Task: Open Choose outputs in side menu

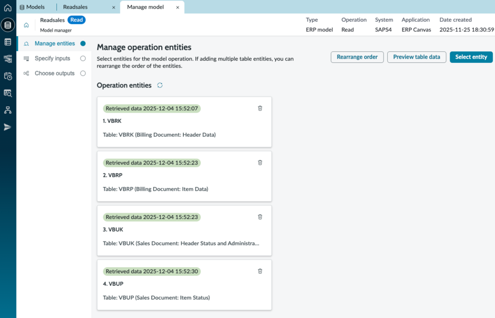Action: click(x=54, y=73)
